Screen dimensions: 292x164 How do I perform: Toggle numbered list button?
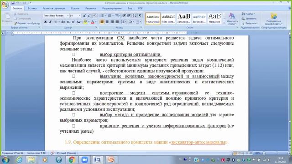coord(110,15)
